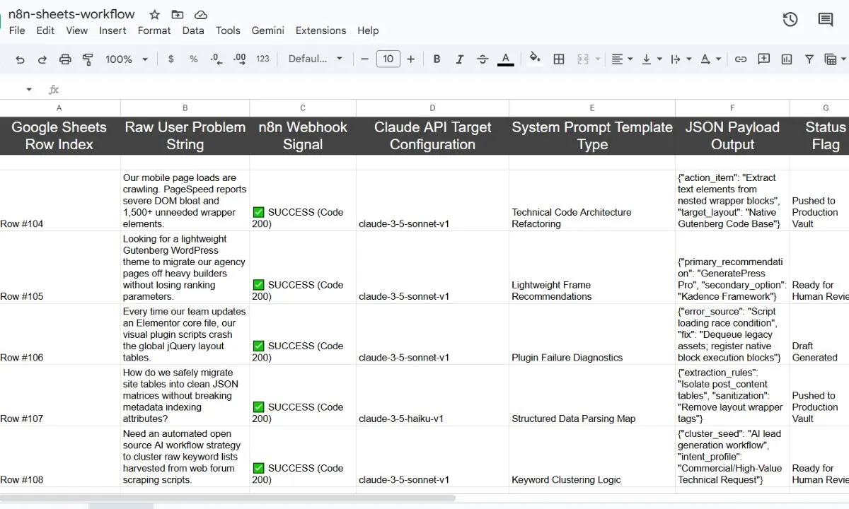
Task: Click the Insert link icon
Action: tap(741, 59)
